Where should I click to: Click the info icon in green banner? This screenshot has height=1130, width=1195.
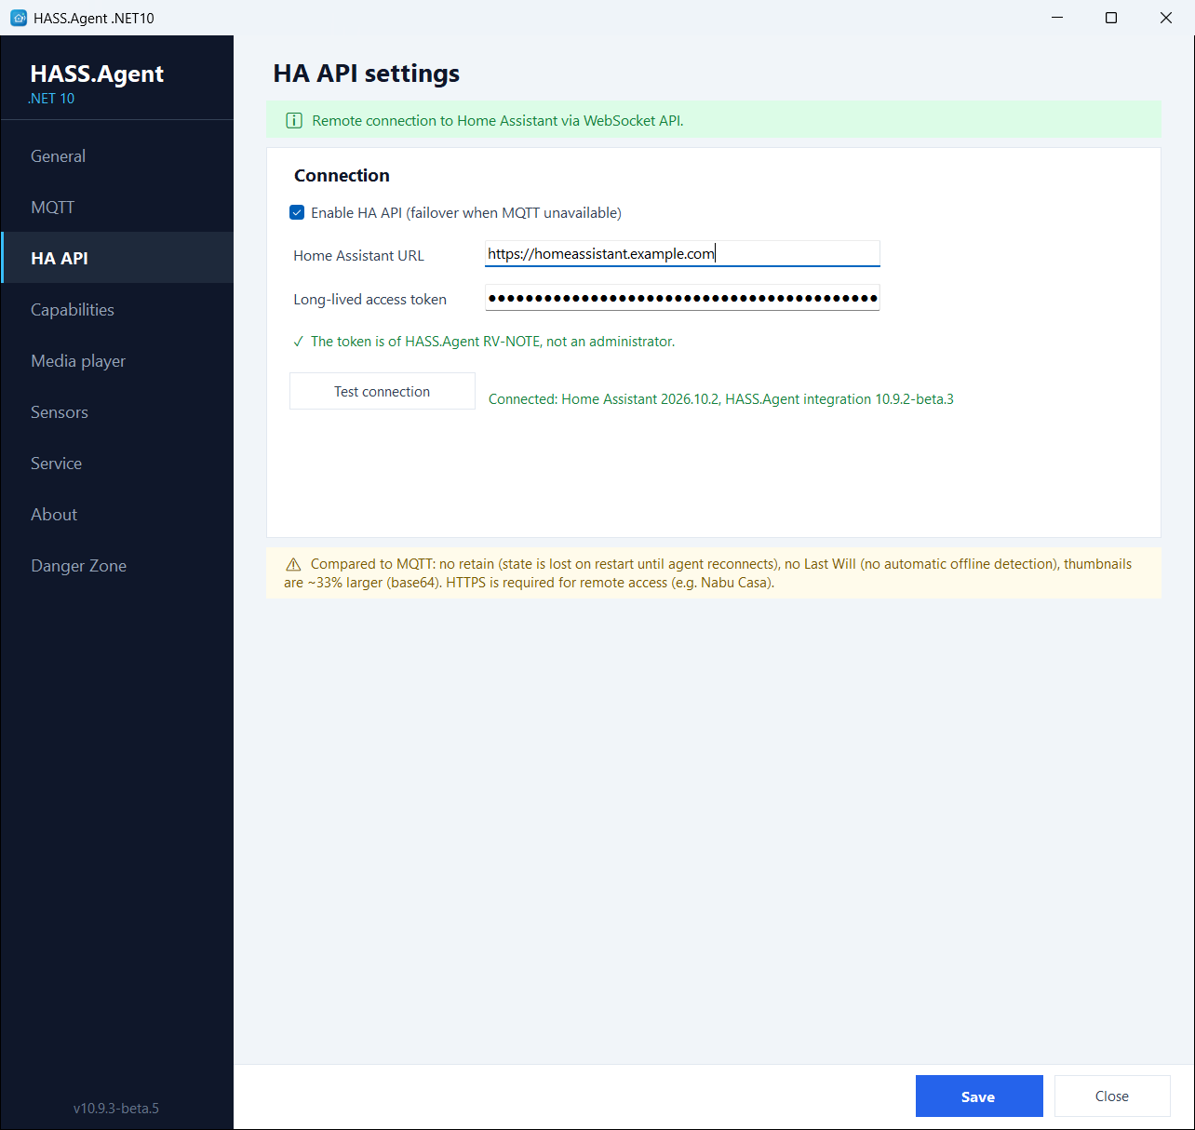pos(293,121)
